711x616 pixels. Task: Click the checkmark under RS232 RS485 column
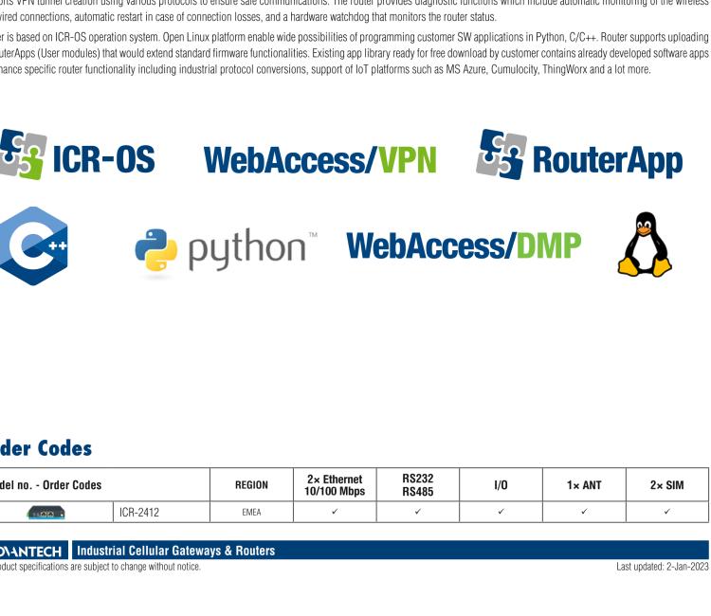click(x=418, y=511)
